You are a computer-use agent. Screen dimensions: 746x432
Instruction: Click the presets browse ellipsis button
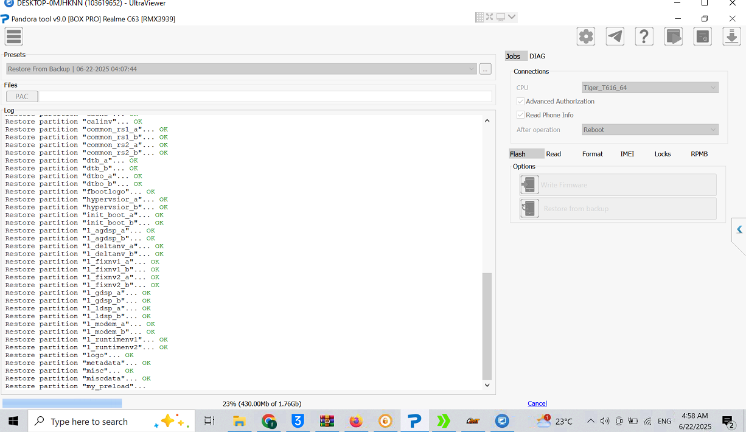point(485,69)
